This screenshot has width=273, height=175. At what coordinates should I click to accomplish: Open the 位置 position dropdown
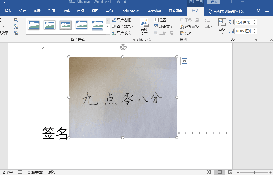coord(161,20)
